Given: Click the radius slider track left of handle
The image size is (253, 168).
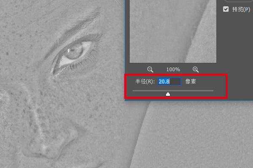Looking at the screenshot, I should click(x=149, y=91).
